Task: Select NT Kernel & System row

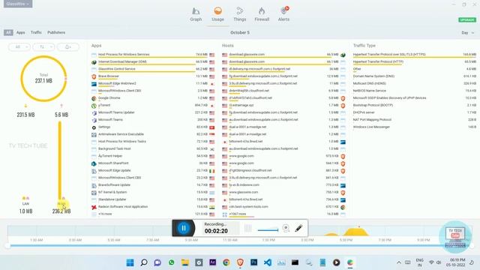Action: coord(153,192)
